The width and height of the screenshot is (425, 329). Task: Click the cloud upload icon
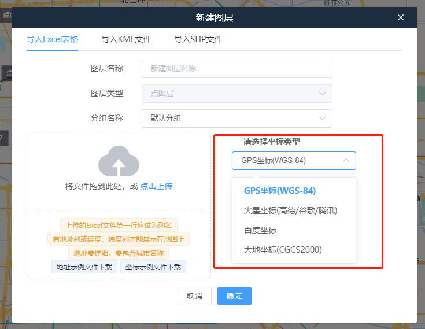tap(119, 161)
